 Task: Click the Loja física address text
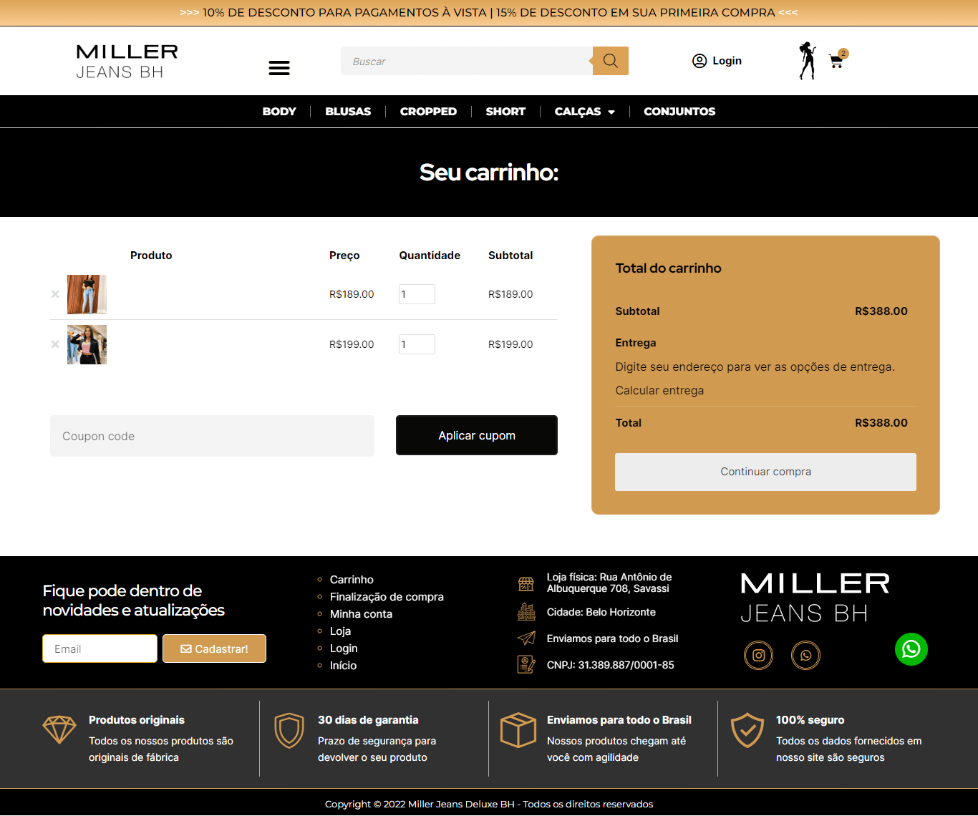(x=609, y=583)
